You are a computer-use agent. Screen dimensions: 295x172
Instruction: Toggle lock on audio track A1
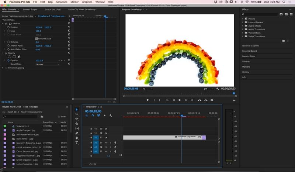[91, 142]
